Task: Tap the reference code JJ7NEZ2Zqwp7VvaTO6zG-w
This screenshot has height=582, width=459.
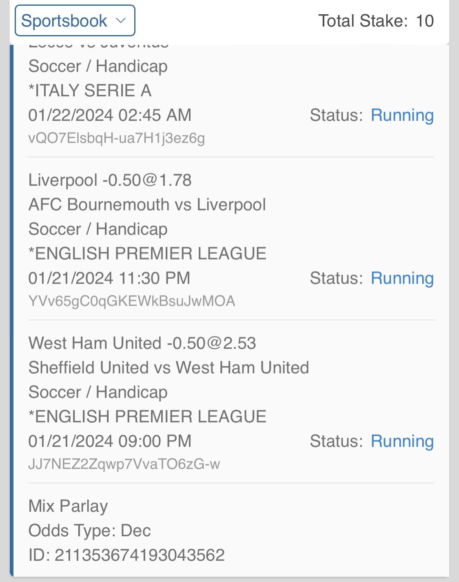Action: 124,464
